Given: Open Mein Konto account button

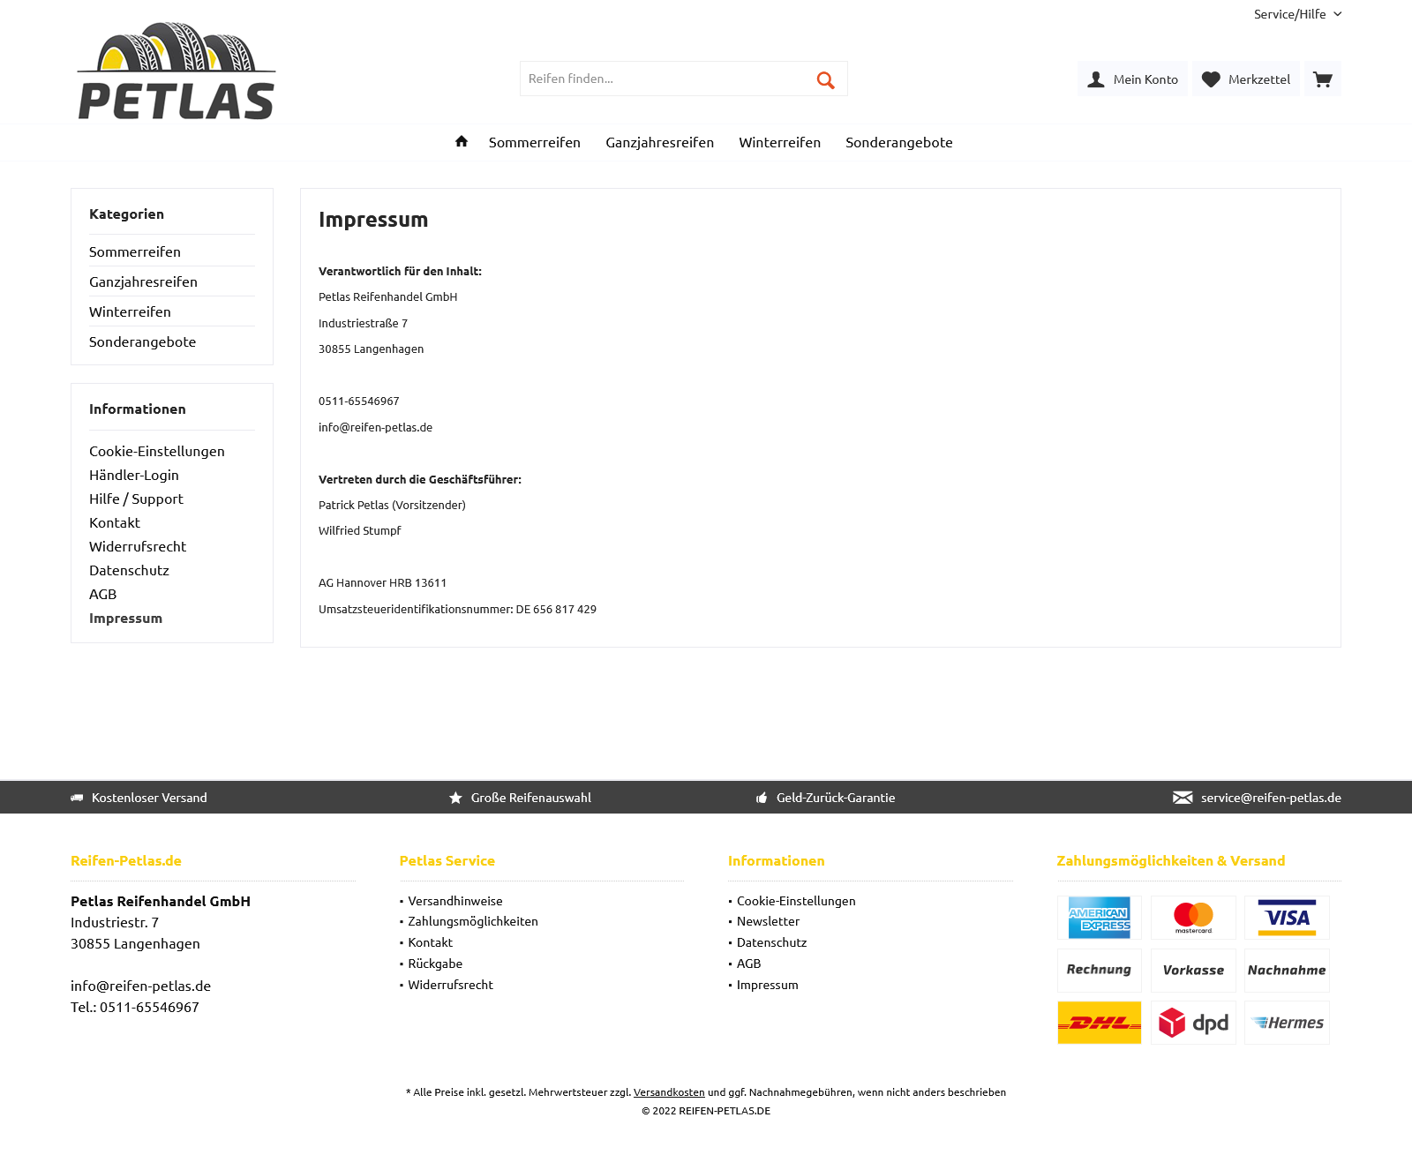Looking at the screenshot, I should click(x=1132, y=79).
